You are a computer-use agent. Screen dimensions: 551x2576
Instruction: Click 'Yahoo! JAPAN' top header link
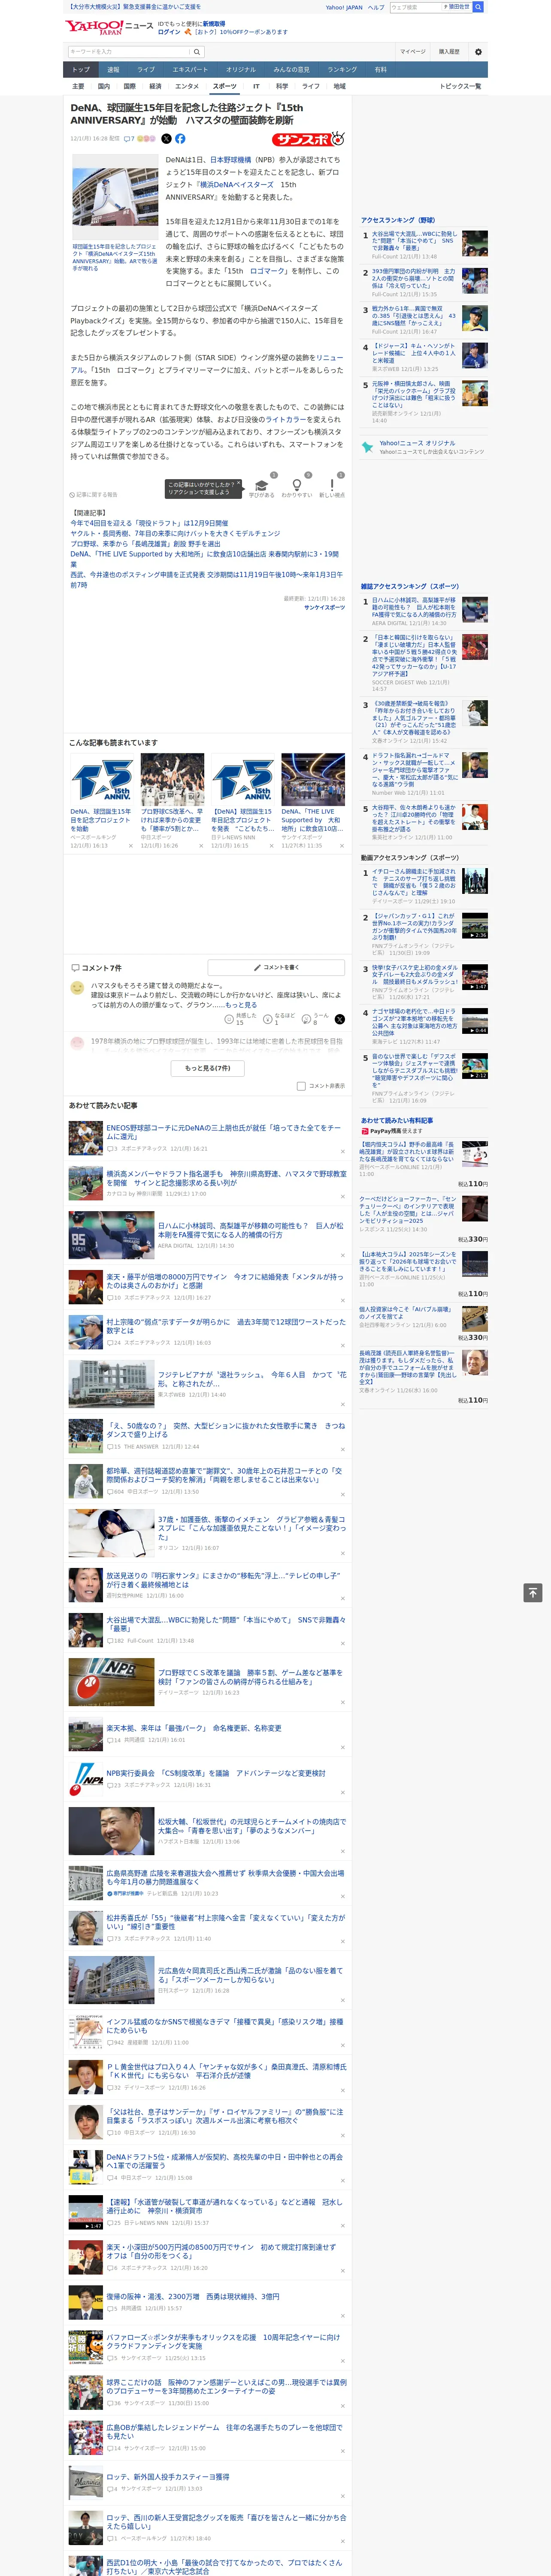pos(344,7)
